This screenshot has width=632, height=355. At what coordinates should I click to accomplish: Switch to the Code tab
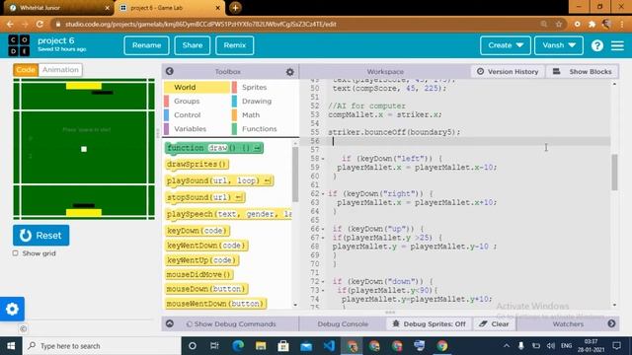26,70
